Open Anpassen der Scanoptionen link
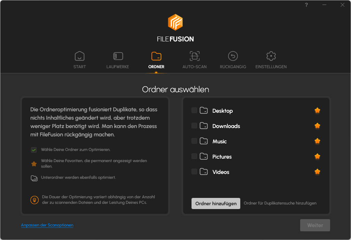 pos(47,225)
